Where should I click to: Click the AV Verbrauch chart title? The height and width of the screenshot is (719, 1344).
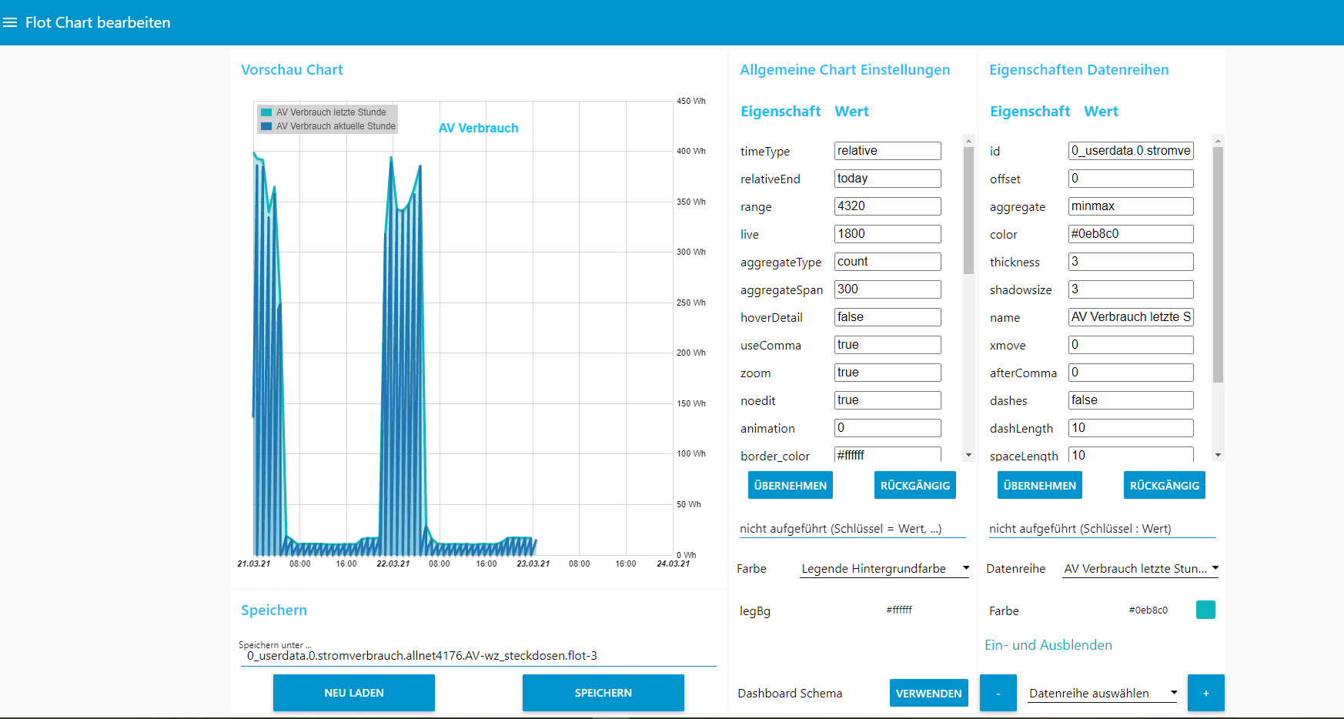pyautogui.click(x=479, y=128)
